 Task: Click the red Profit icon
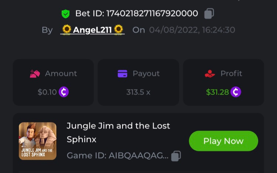(x=210, y=74)
